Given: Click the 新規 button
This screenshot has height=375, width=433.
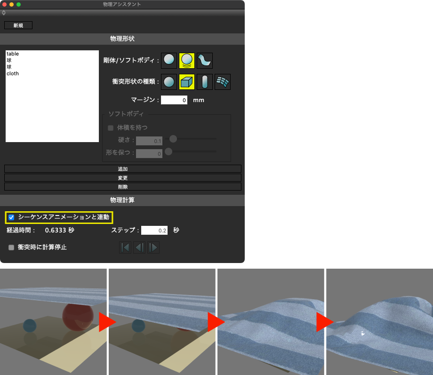Looking at the screenshot, I should [18, 25].
